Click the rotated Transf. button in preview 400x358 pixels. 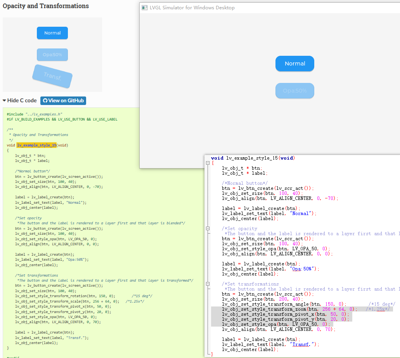(52, 76)
